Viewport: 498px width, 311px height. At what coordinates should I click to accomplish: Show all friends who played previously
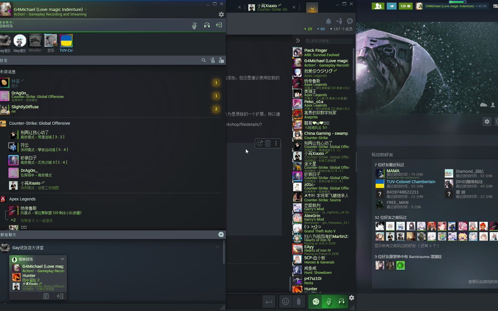pyautogui.click(x=407, y=246)
